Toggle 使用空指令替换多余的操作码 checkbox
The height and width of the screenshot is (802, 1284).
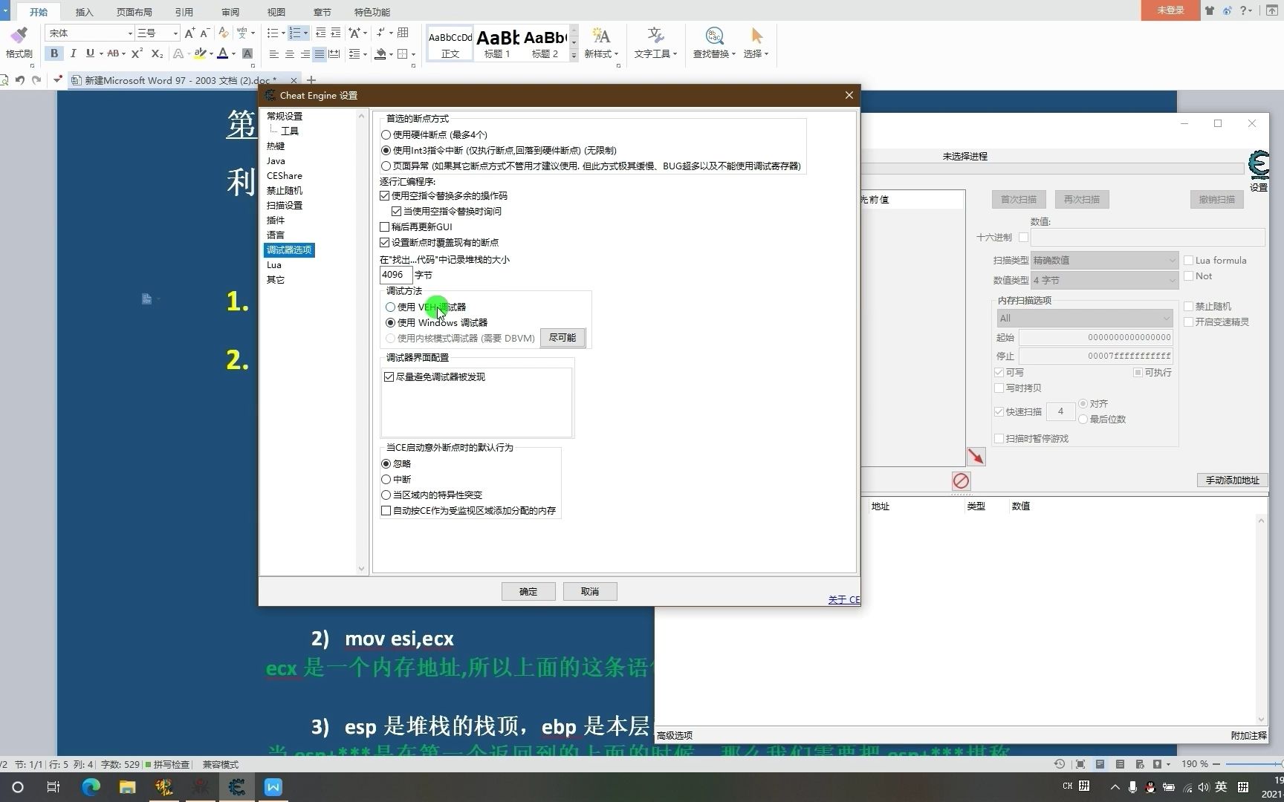click(384, 196)
